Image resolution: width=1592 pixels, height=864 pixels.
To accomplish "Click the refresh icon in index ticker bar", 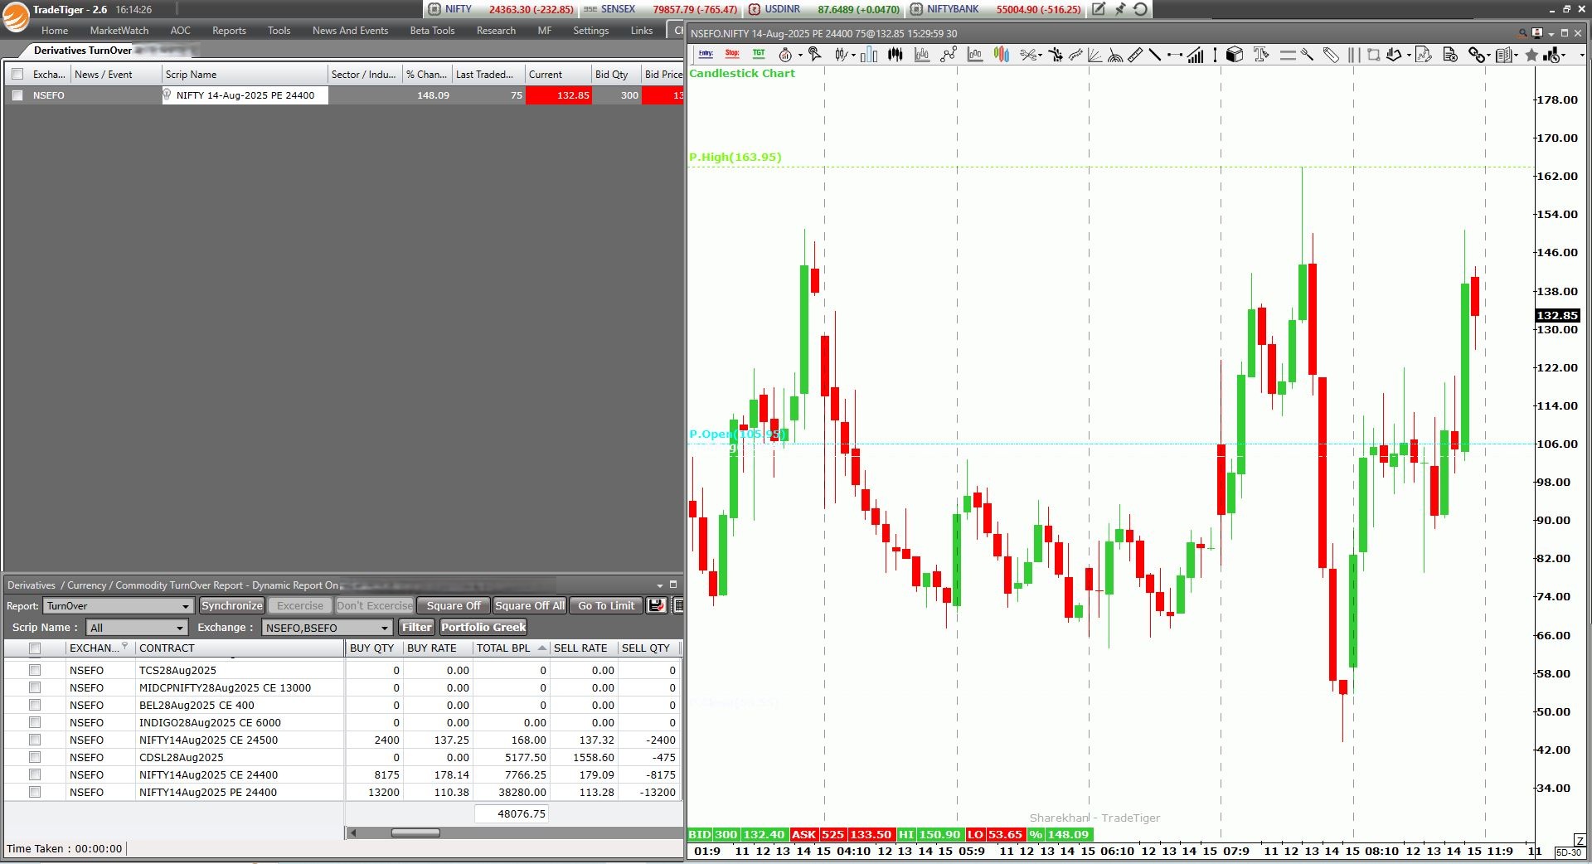I will click(1140, 9).
